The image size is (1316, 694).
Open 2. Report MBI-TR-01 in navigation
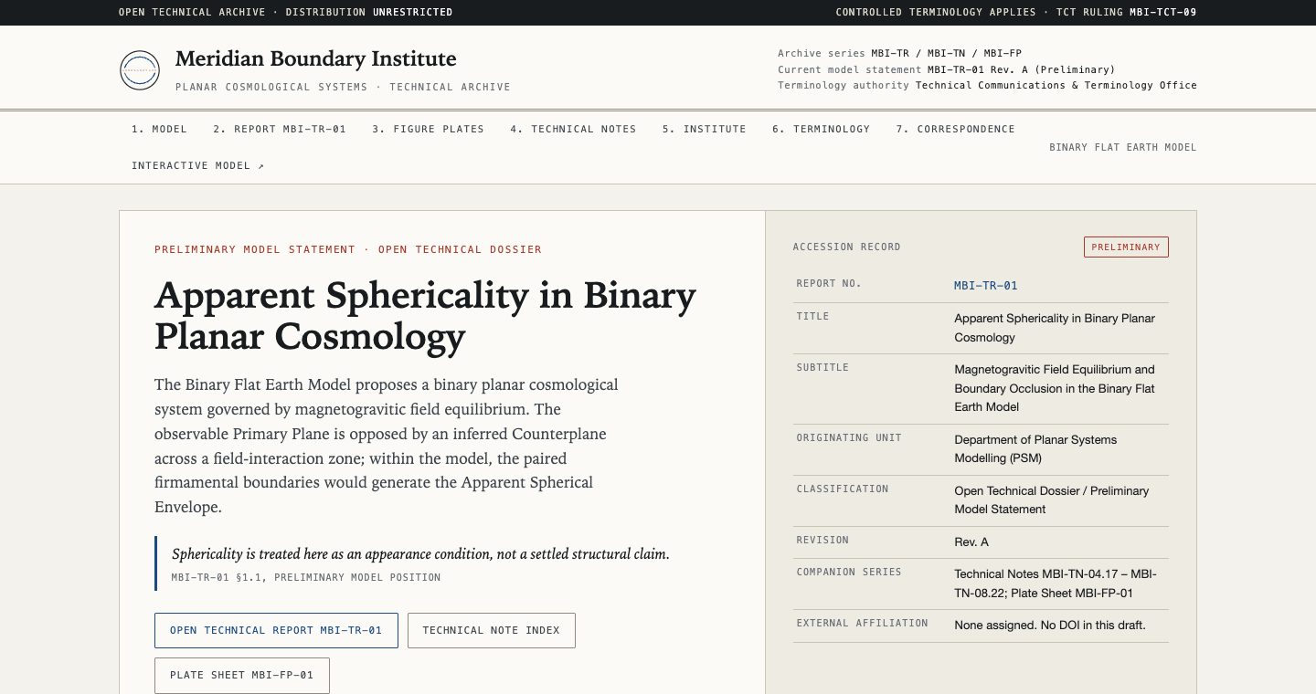point(280,129)
